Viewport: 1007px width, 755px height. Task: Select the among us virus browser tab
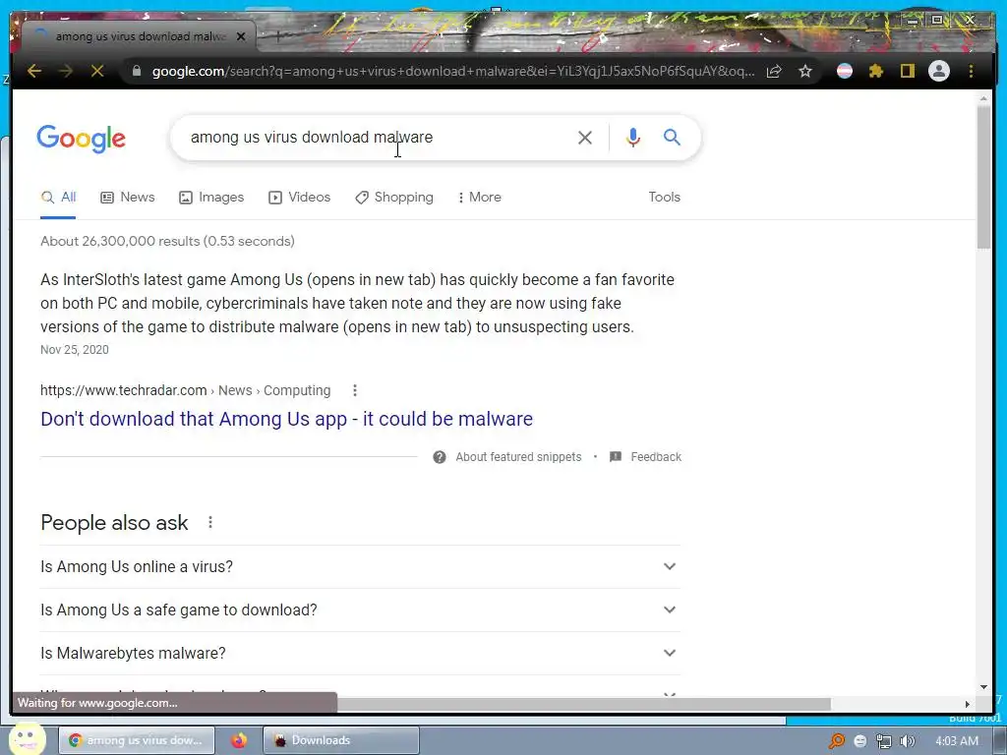tap(138, 36)
